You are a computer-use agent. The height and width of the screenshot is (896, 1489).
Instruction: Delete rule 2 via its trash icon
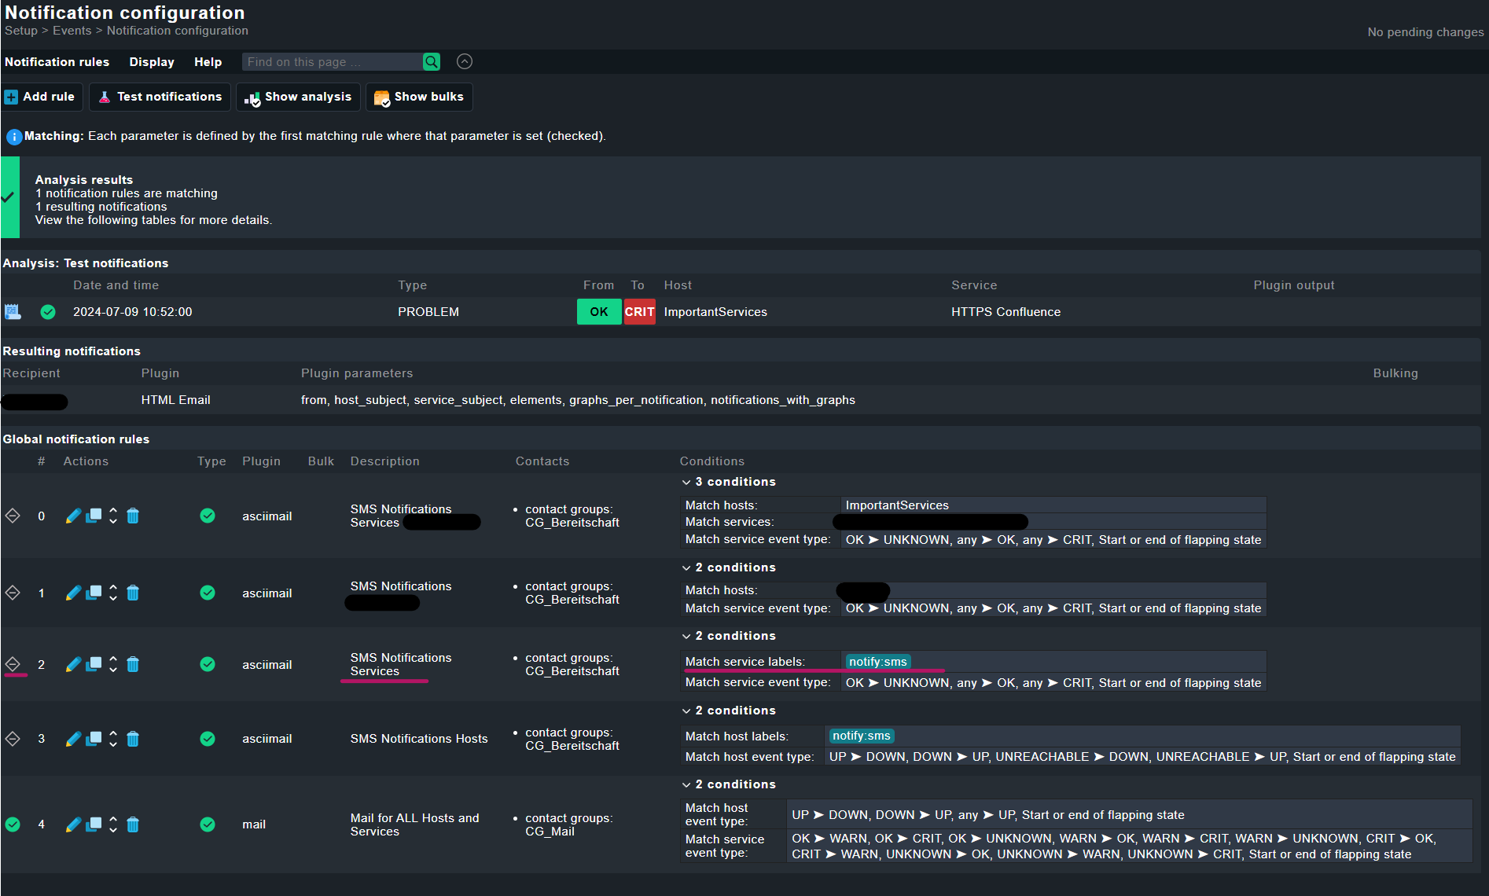(133, 664)
